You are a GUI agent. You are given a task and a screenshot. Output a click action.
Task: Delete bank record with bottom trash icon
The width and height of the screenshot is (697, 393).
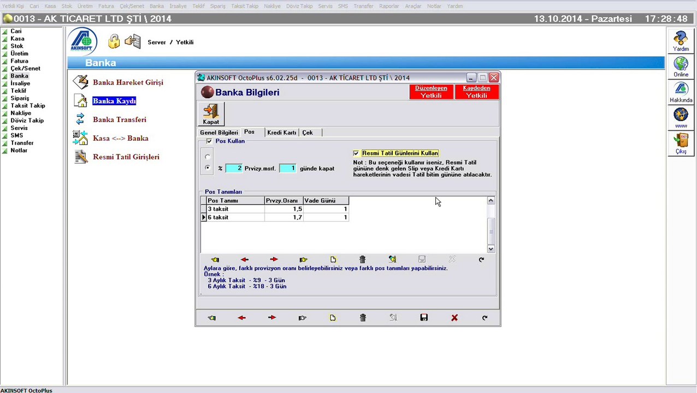click(363, 318)
